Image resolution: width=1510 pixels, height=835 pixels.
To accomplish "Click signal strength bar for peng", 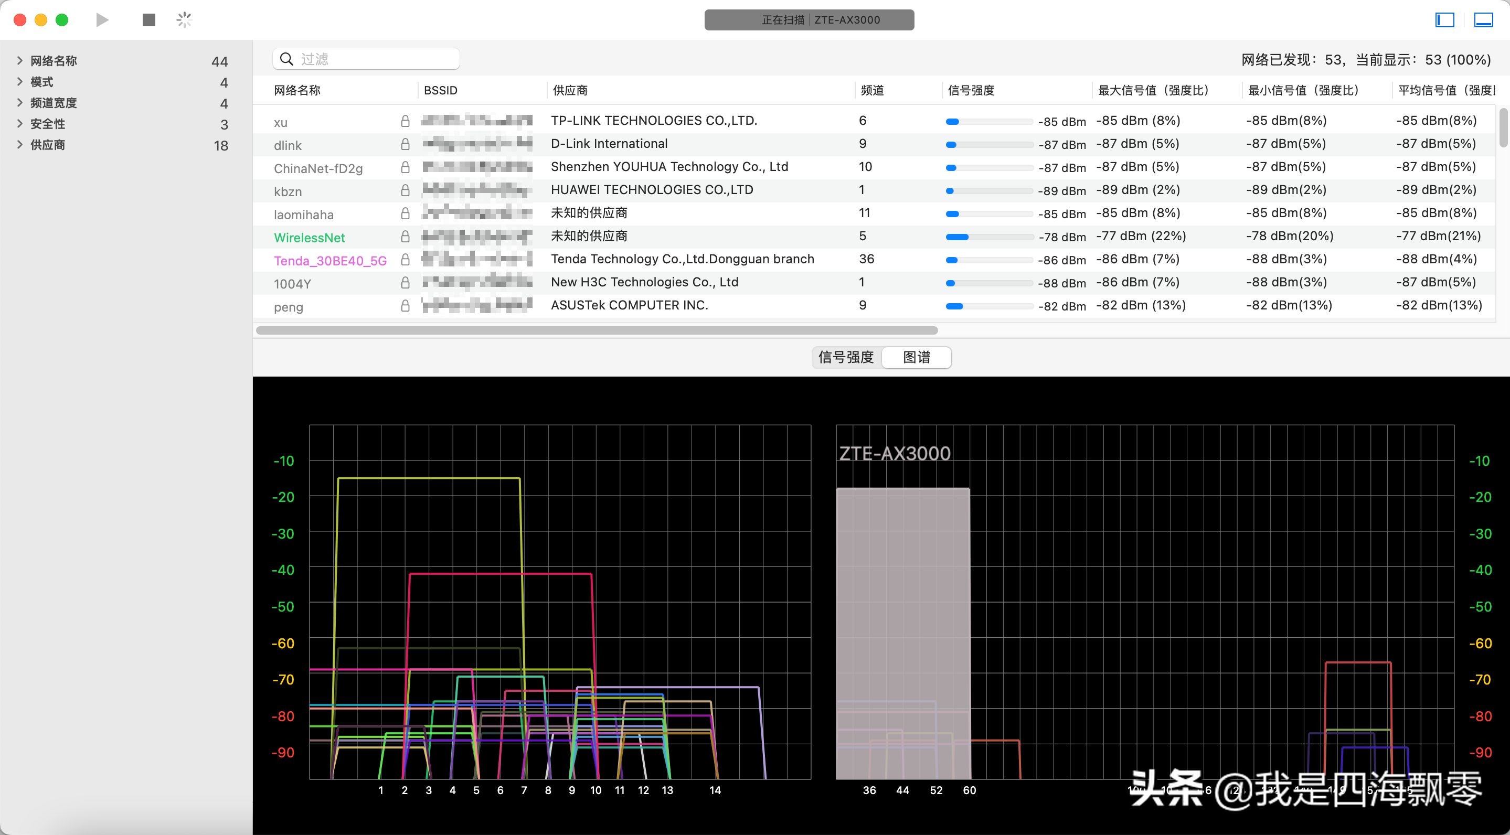I will 989,306.
